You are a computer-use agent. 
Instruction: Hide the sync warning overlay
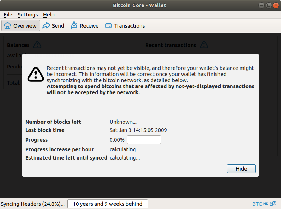point(241,168)
